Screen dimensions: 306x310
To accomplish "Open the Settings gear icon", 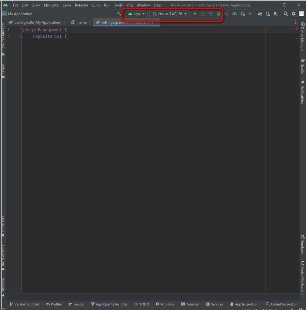I will click(293, 14).
